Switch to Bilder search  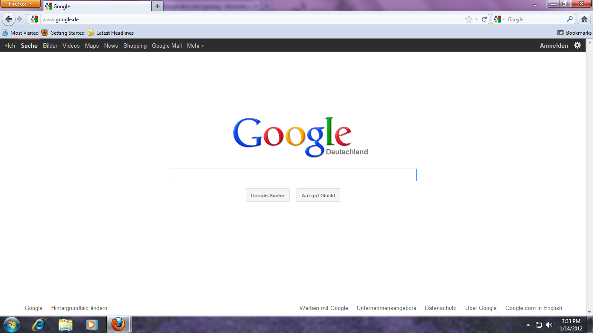[50, 46]
